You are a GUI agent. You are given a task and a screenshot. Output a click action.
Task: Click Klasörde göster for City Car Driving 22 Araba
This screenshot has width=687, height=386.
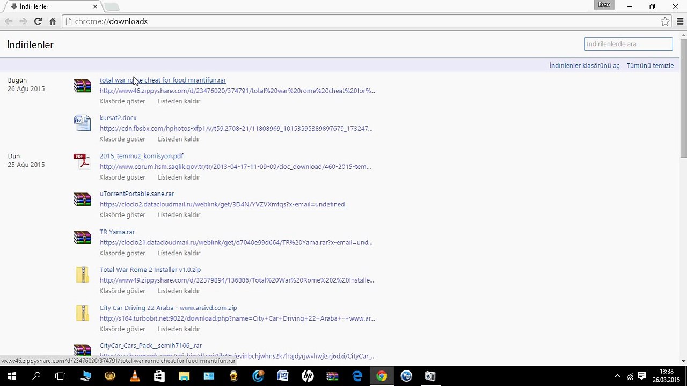click(122, 329)
